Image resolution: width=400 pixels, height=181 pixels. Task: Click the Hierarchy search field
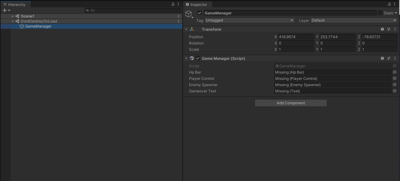coord(133,10)
